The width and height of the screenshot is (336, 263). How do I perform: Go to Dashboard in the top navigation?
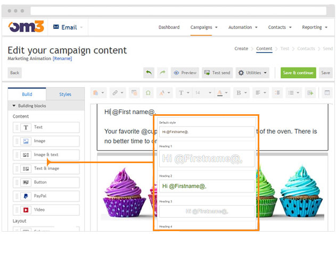(169, 27)
